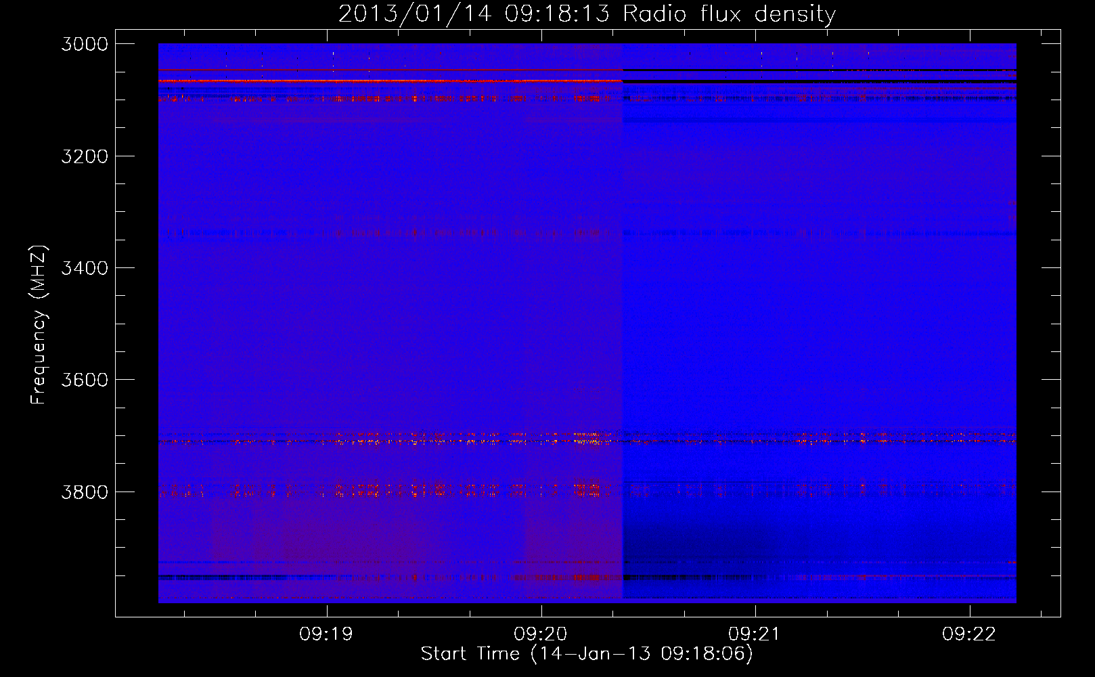The height and width of the screenshot is (677, 1095).
Task: Click the 3200 frequency axis label
Action: [85, 156]
